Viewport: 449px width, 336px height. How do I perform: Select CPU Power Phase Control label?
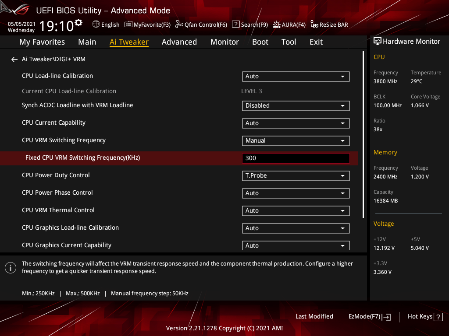point(57,192)
